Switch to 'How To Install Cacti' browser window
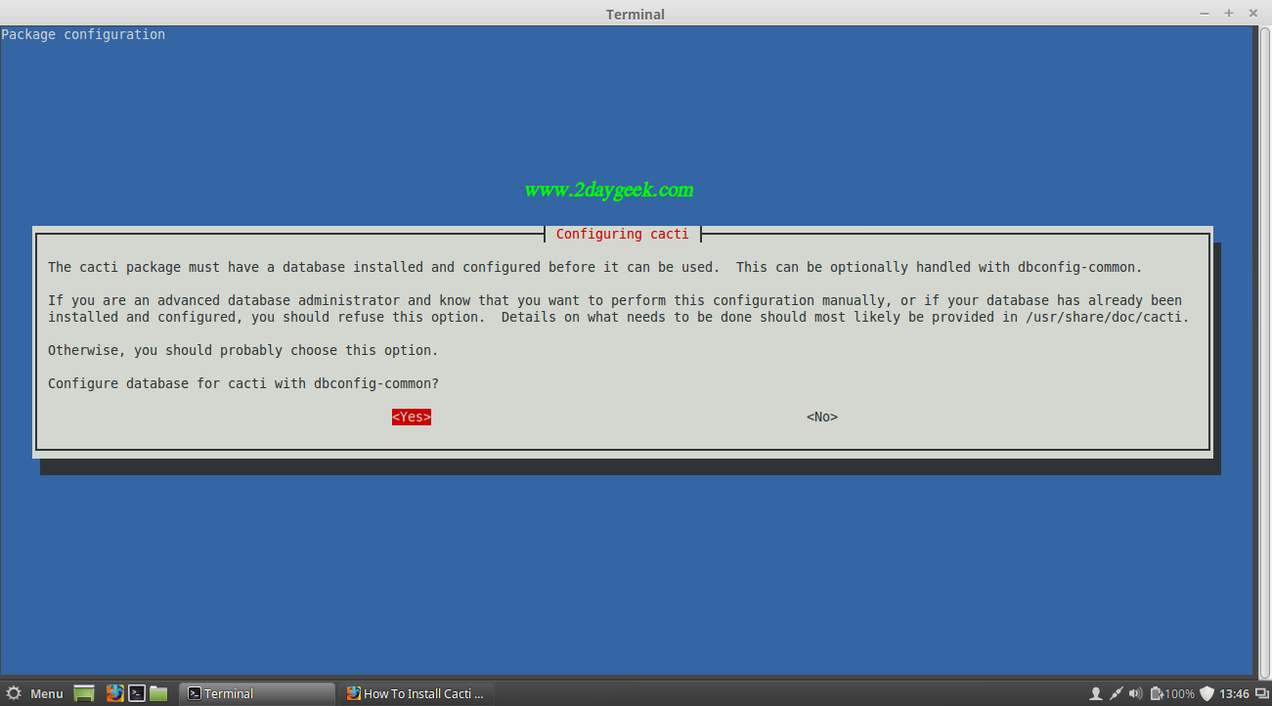Viewport: 1272px width, 706px height. (x=417, y=693)
